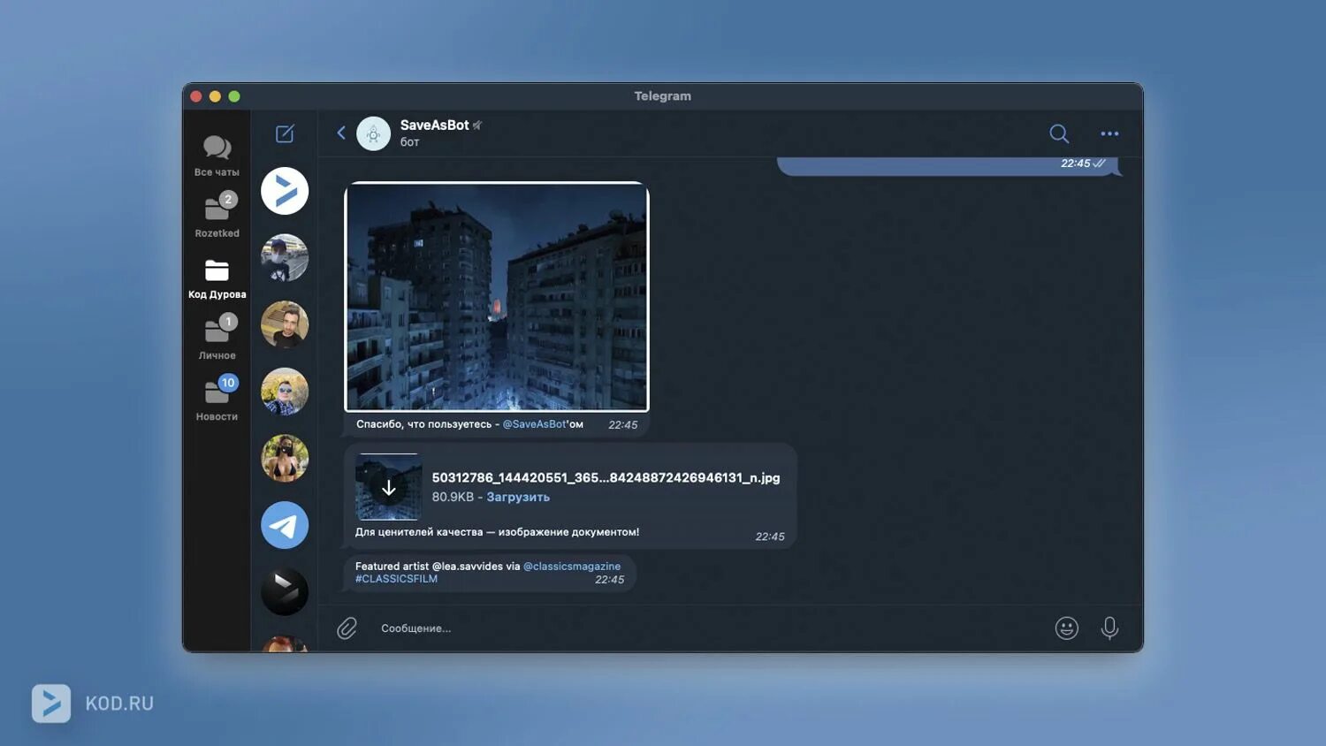This screenshot has width=1326, height=746.
Task: Open chat with white play-logo avatar
Action: pyautogui.click(x=285, y=191)
